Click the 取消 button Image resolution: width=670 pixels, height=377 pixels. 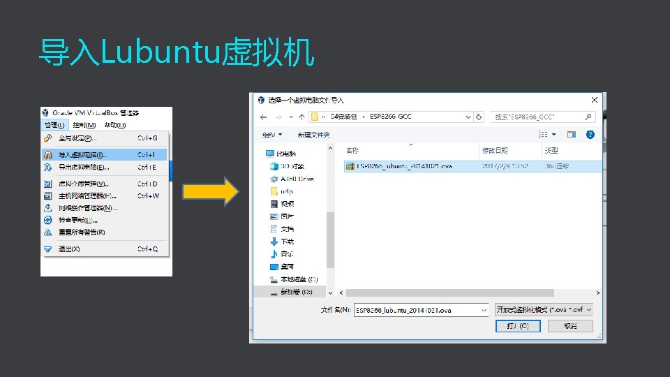[x=570, y=326]
